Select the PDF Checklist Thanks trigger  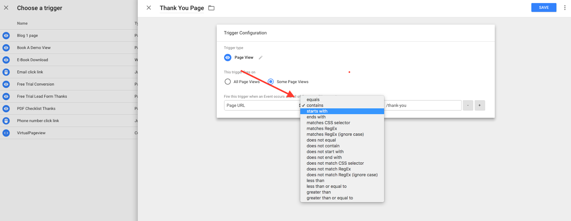(69, 108)
